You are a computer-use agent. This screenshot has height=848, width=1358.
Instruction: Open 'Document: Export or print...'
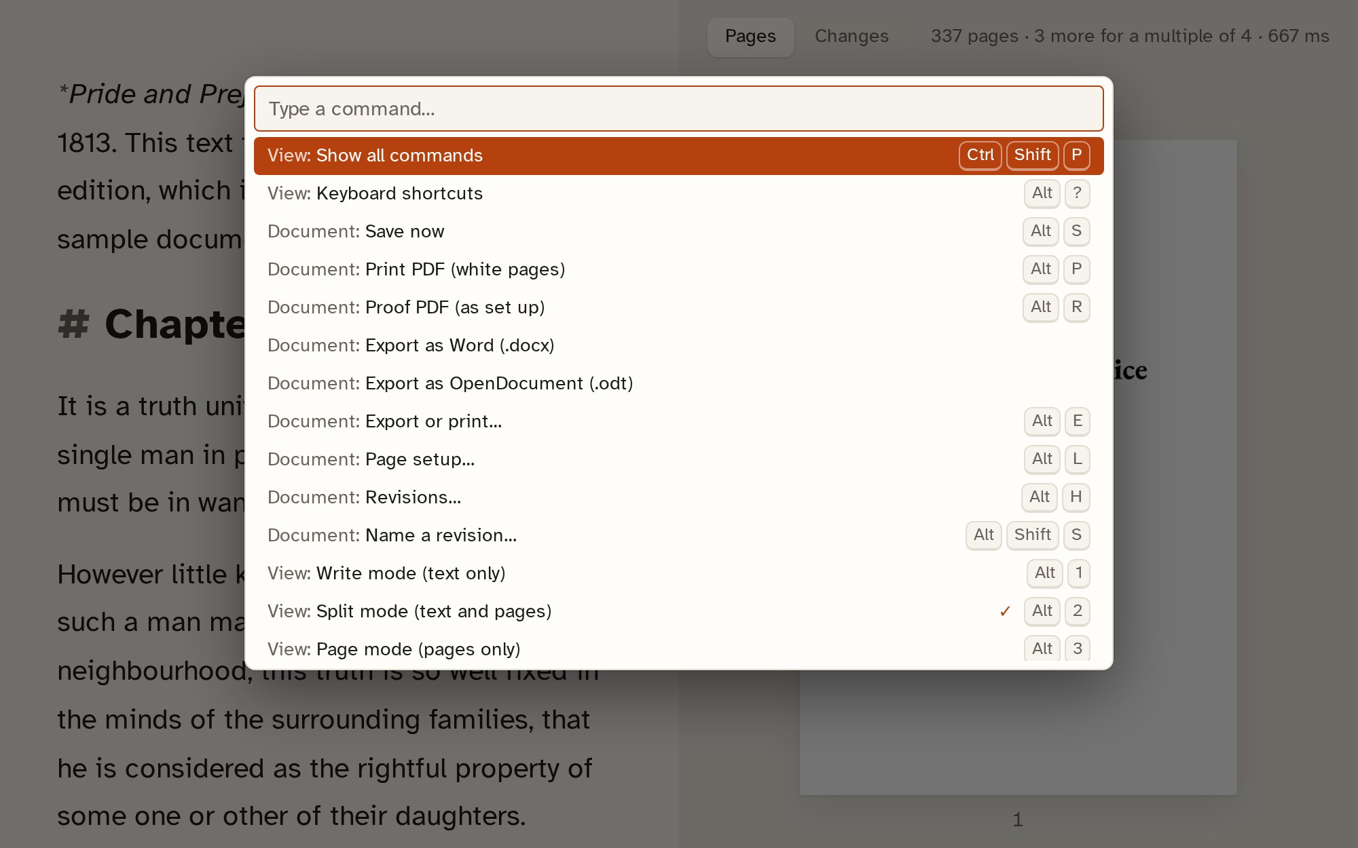click(x=678, y=421)
